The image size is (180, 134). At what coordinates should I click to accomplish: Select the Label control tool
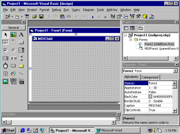[21, 35]
